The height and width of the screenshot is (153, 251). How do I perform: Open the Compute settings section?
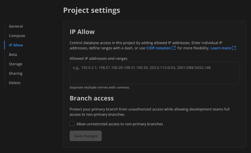pyautogui.click(x=17, y=36)
